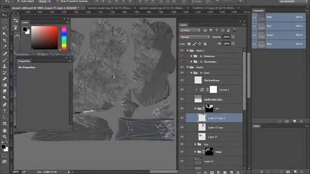Image resolution: width=310 pixels, height=174 pixels.
Task: Click the Channels panel tab
Action: tap(258, 11)
